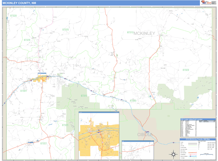Screen dimensions: 218x161
Task: Click the interstate shield in Cibola County
Action: pyautogui.click(x=146, y=131)
